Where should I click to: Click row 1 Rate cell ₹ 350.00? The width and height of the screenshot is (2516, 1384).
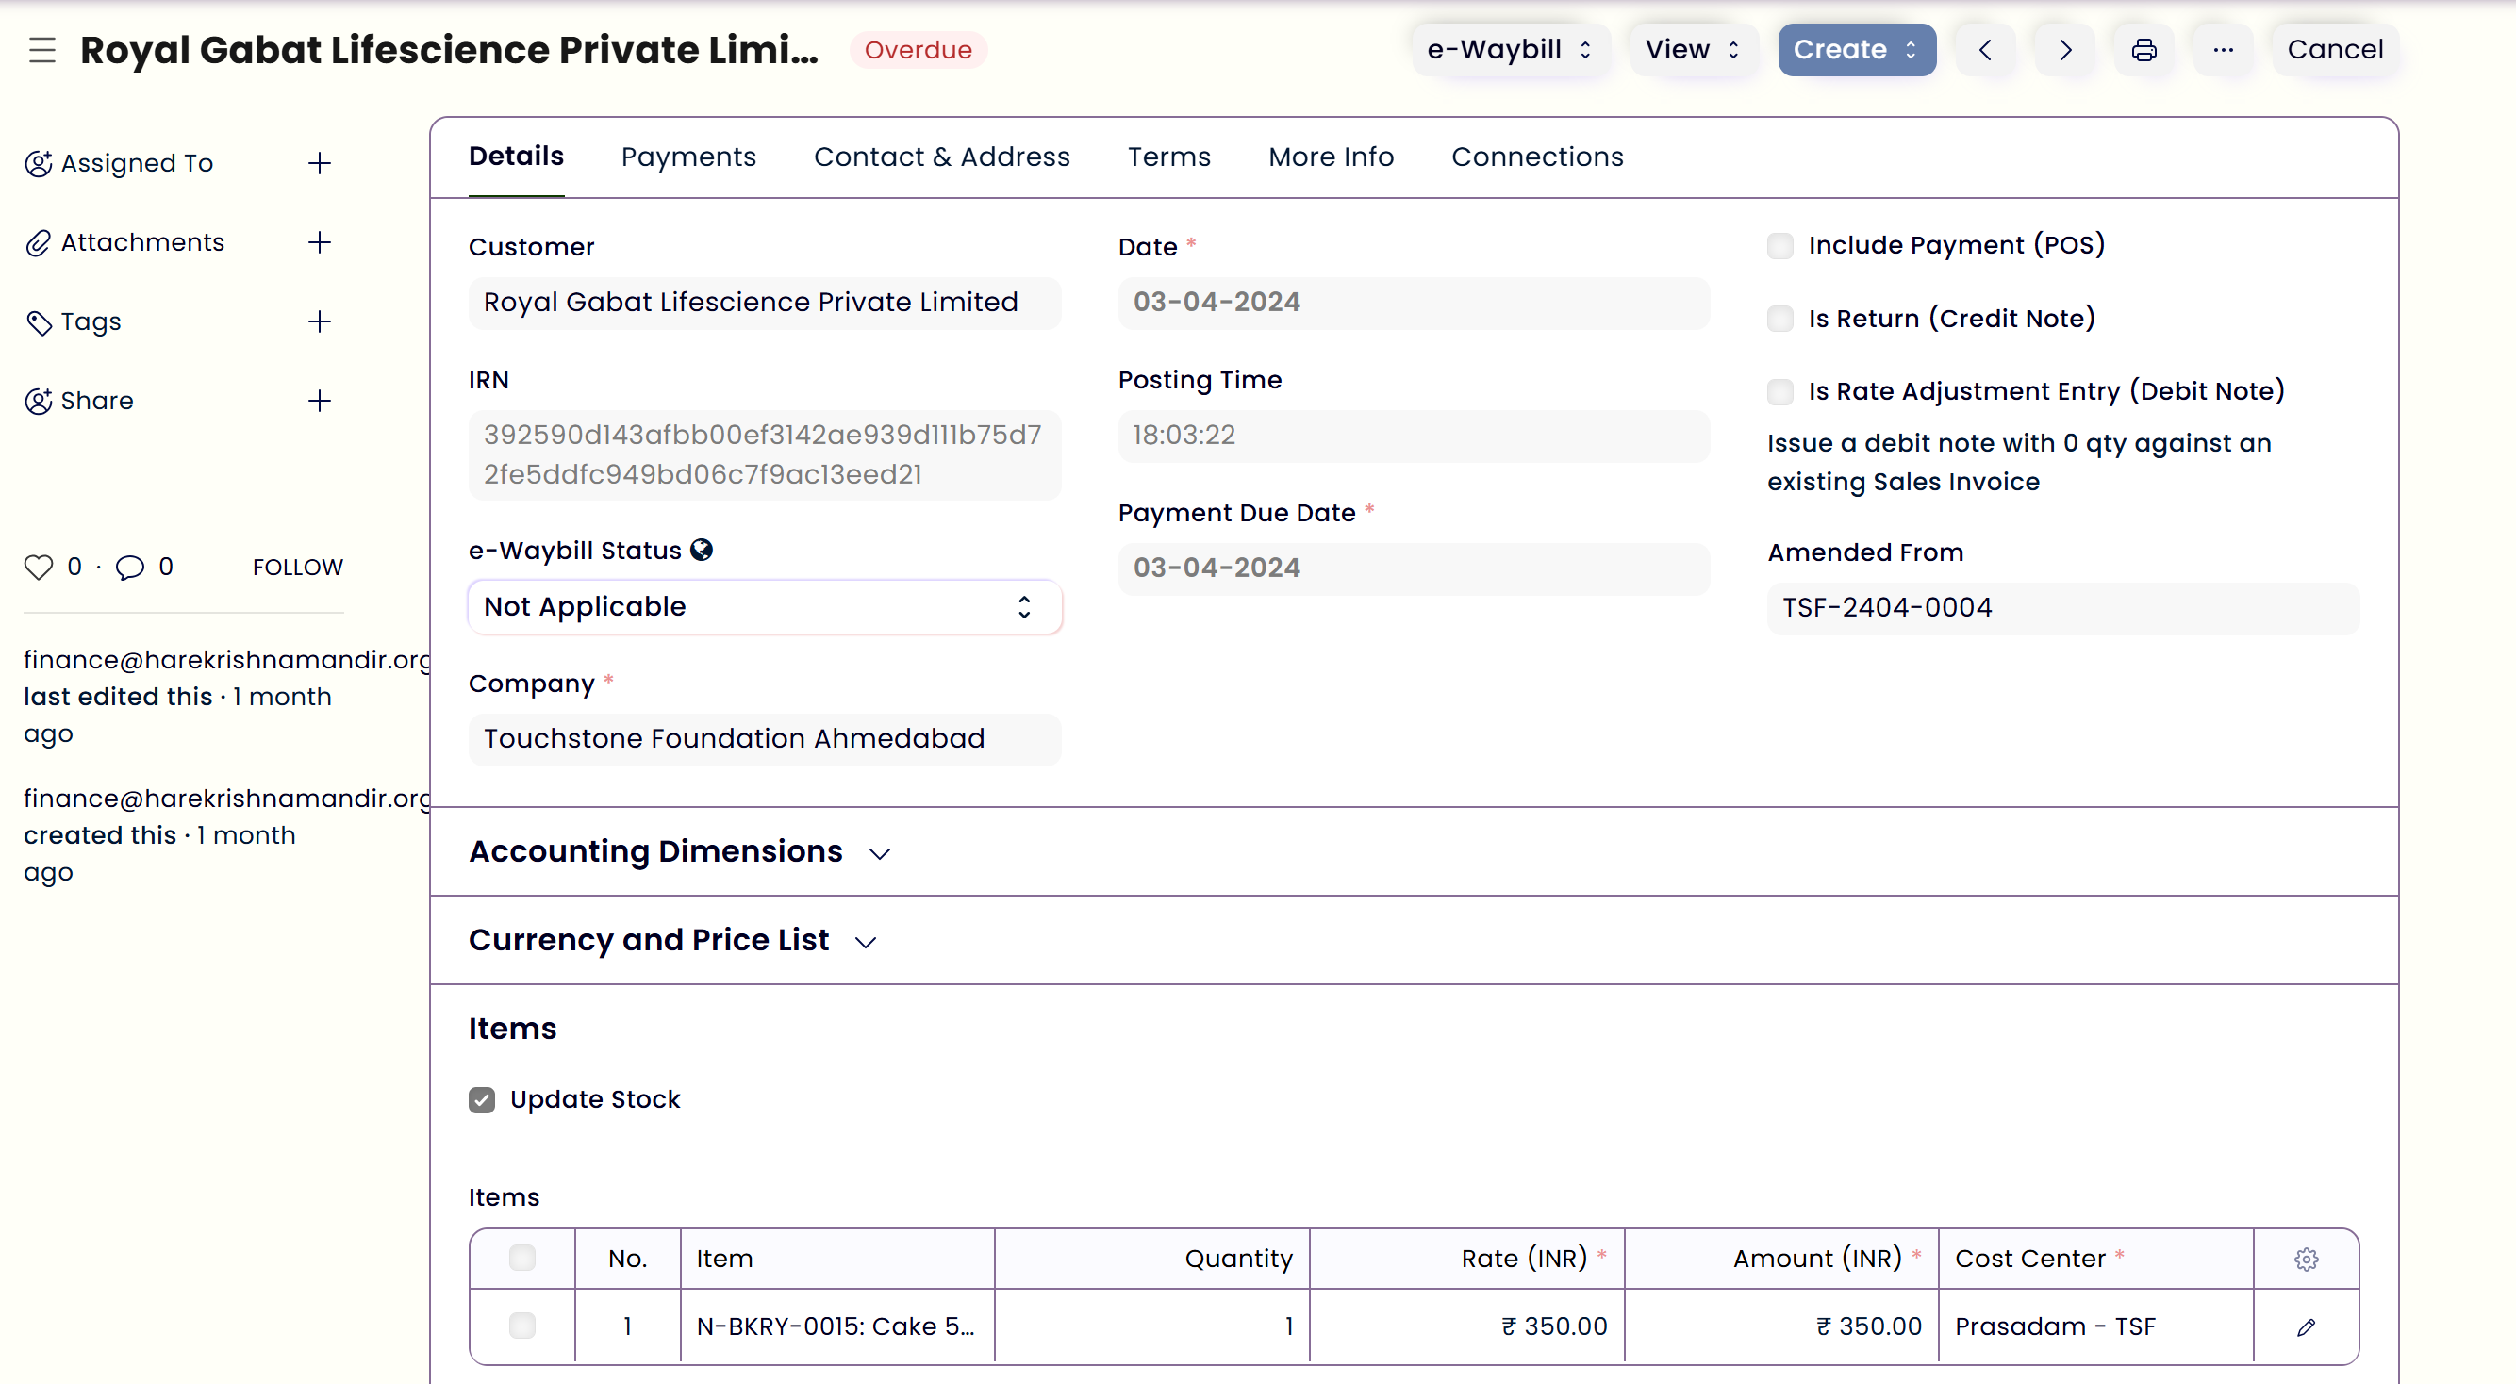(x=1467, y=1326)
